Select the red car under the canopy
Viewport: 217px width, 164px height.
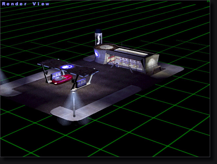click(62, 79)
